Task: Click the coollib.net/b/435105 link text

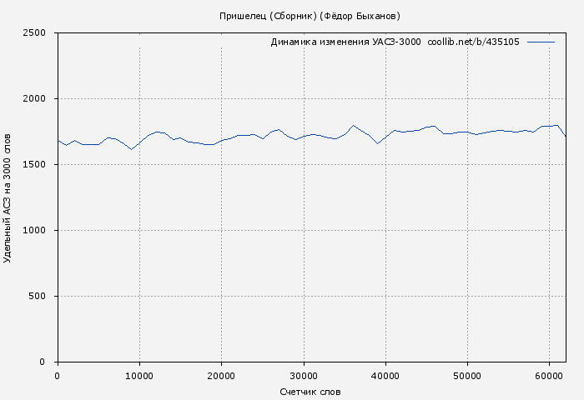Action: 473,42
